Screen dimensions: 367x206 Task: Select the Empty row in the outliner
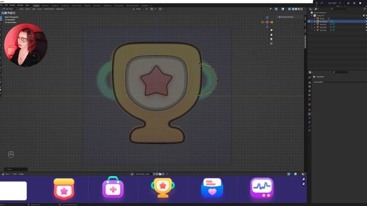pos(337,18)
